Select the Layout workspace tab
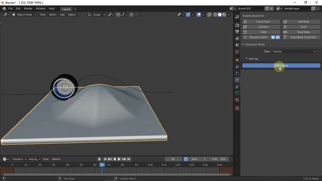 pos(66,9)
